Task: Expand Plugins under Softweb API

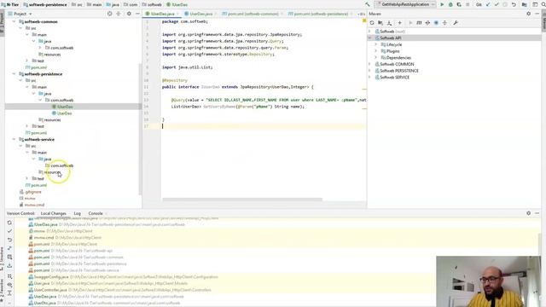Action: 376,51
